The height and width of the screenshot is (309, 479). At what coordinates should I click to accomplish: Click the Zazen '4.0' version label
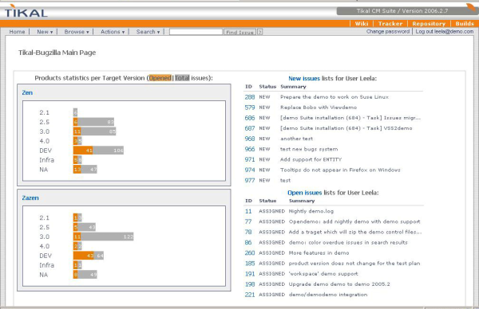[44, 246]
